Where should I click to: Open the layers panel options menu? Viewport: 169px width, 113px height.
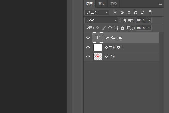(161, 4)
